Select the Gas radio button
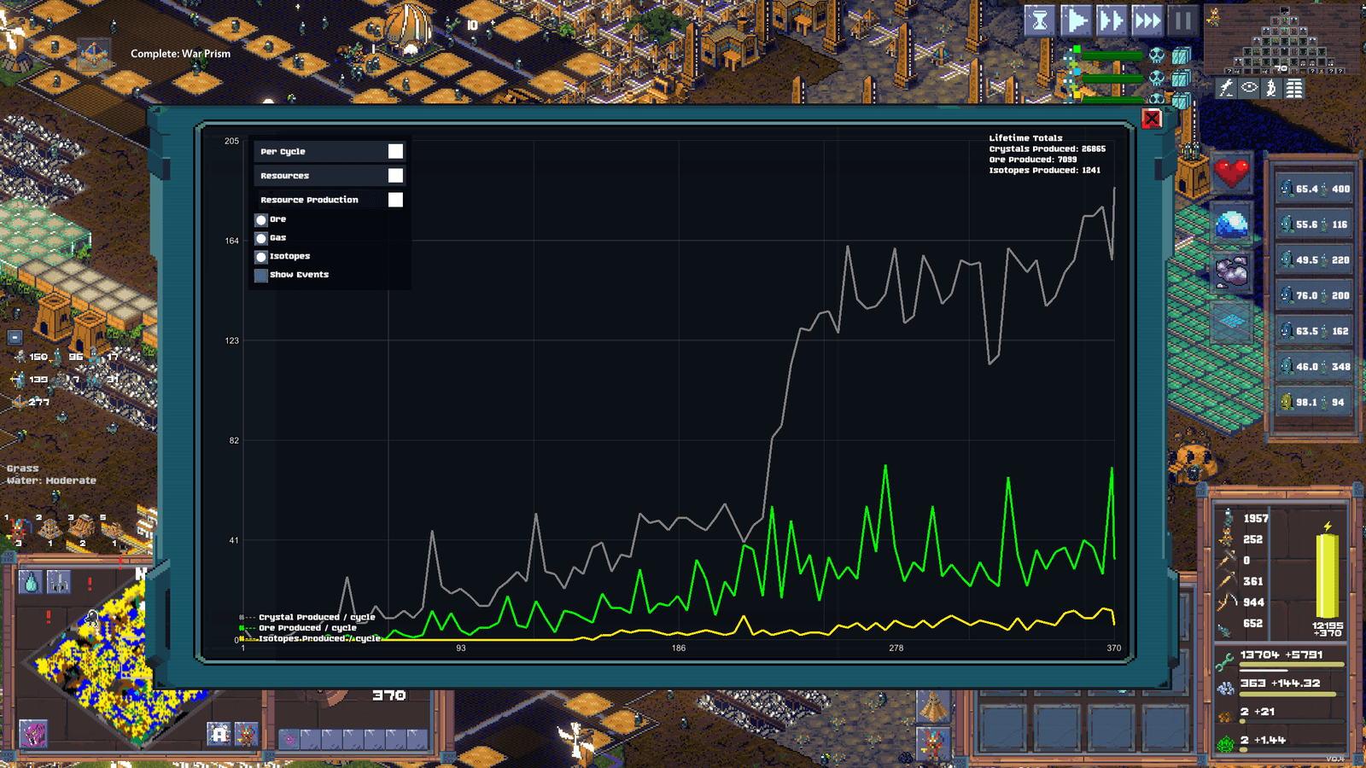The width and height of the screenshot is (1366, 768). pyautogui.click(x=261, y=238)
